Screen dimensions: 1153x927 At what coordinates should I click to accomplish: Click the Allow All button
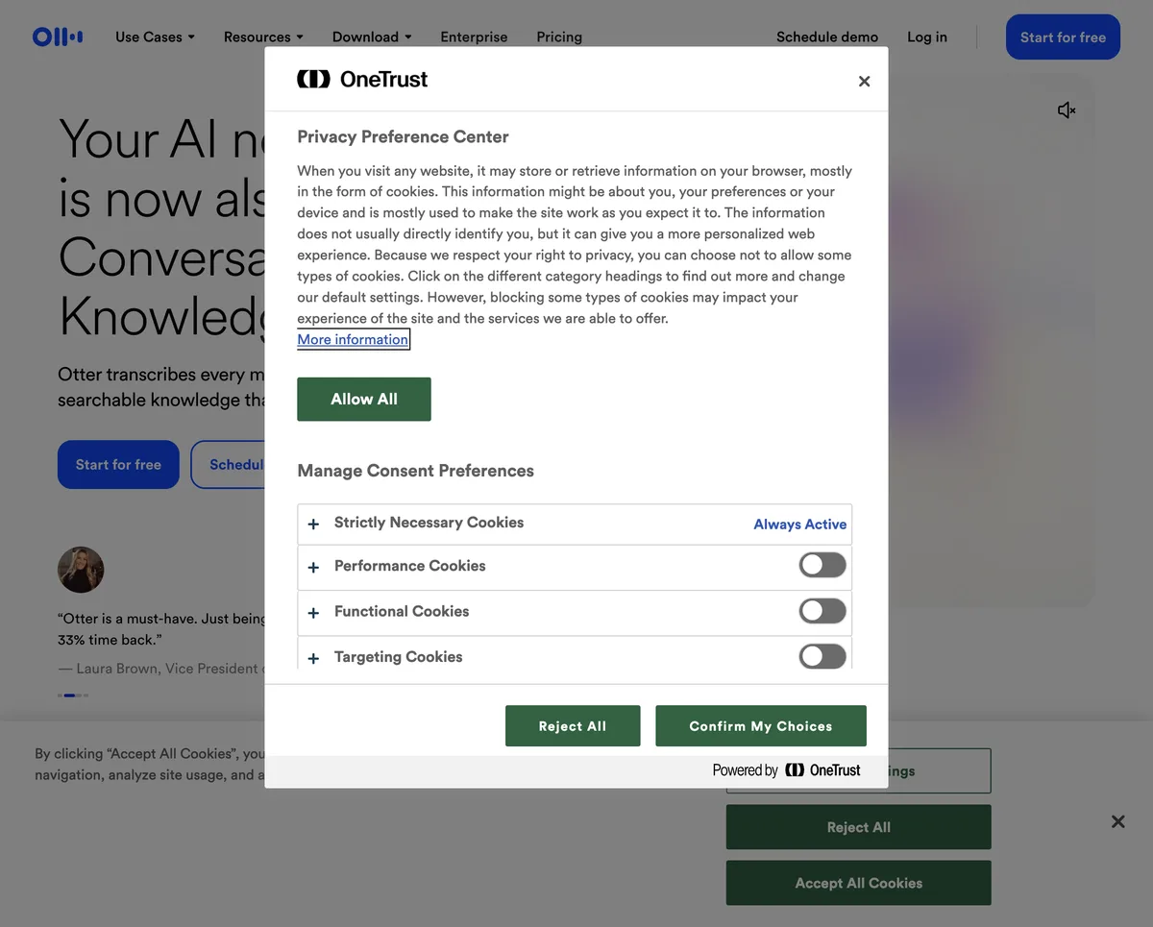(x=364, y=399)
